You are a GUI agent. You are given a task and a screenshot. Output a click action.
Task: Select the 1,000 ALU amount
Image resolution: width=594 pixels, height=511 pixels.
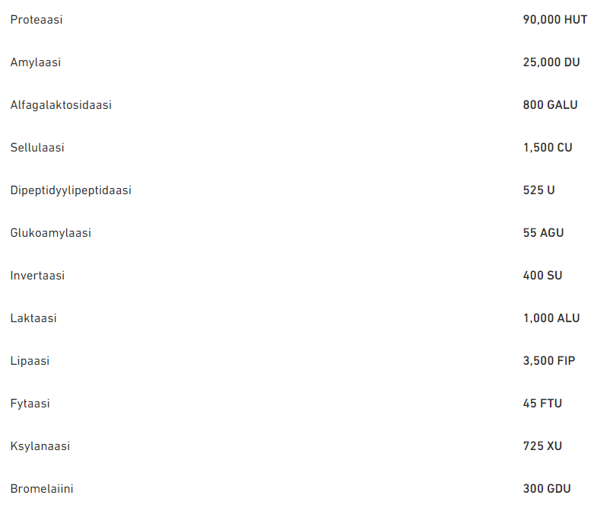pyautogui.click(x=551, y=318)
